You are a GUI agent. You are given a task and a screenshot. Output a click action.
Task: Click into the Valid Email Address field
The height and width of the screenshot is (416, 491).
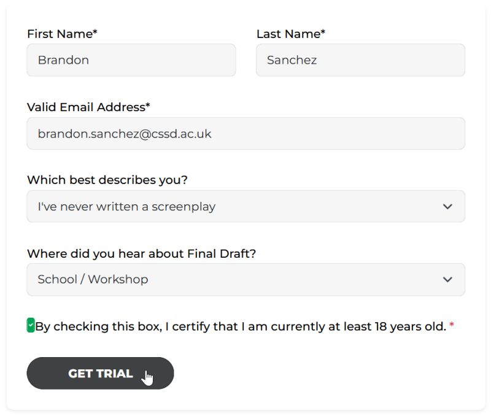tap(246, 133)
